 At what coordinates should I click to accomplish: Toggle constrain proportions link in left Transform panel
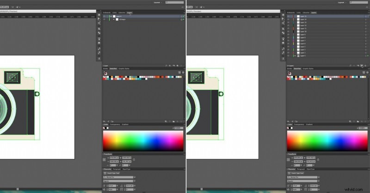coord(134,160)
